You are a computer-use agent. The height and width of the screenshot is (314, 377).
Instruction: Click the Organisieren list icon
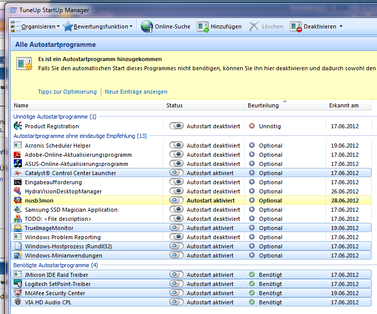pos(15,26)
